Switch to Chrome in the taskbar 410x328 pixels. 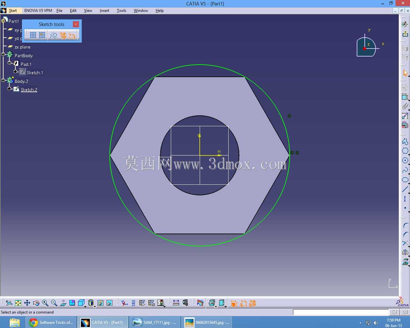click(x=51, y=322)
